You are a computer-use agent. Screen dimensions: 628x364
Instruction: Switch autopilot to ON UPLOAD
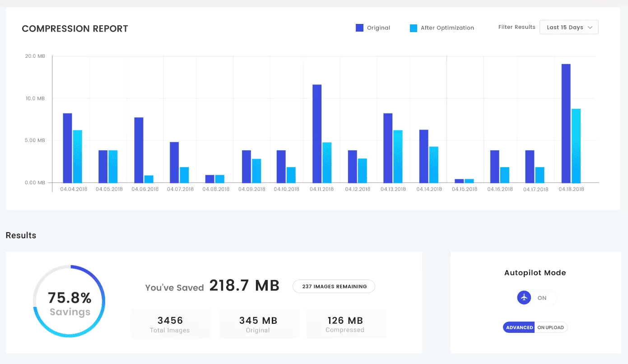point(550,327)
